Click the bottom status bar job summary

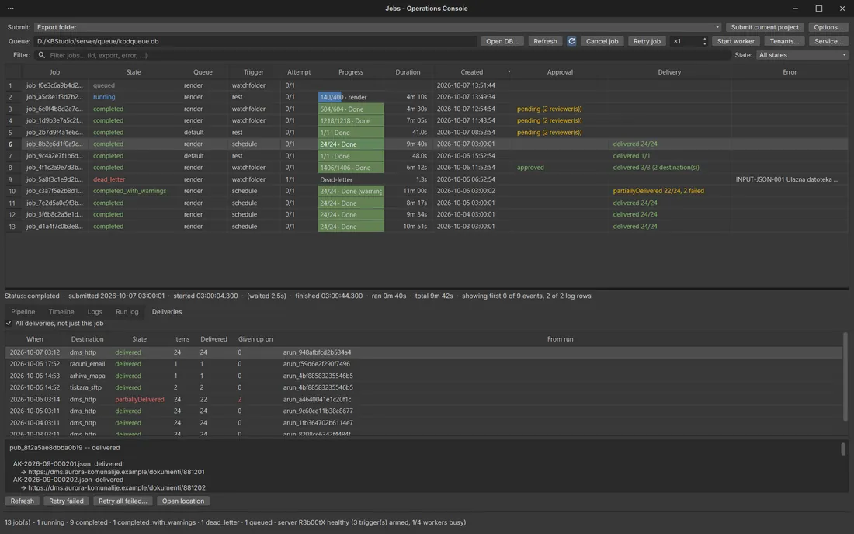(235, 522)
